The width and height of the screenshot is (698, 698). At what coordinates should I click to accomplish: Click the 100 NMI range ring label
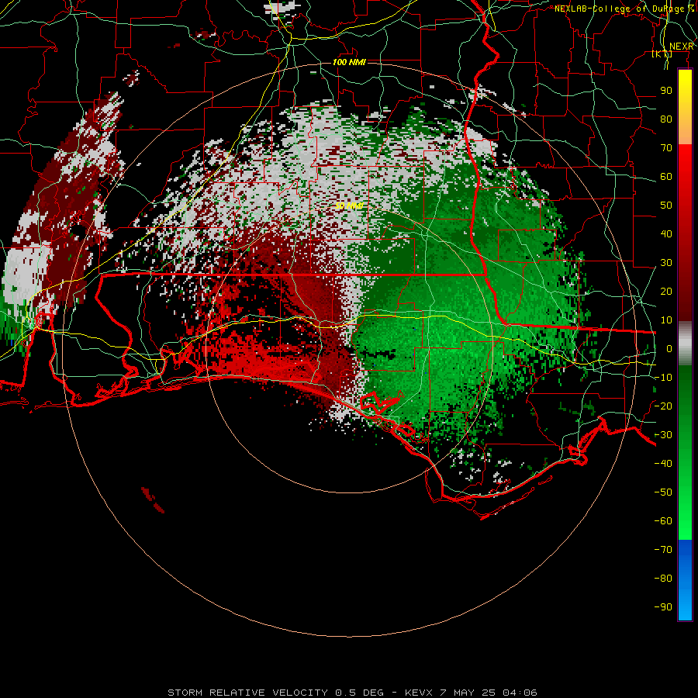(349, 62)
